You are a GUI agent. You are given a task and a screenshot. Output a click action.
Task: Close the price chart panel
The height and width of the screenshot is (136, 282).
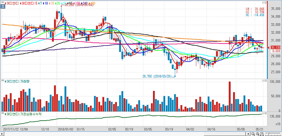point(265,3)
